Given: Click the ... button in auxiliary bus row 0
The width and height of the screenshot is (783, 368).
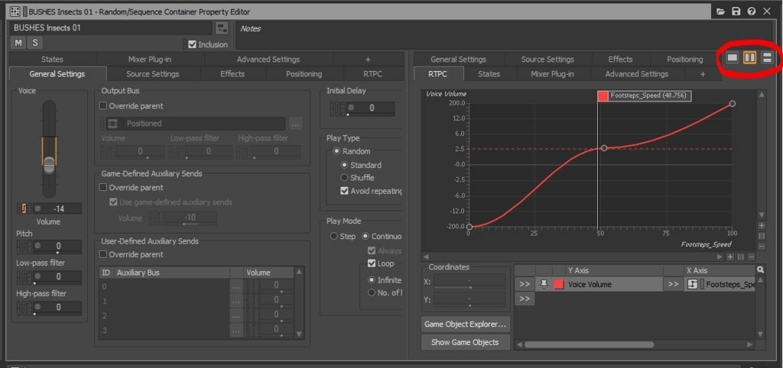Looking at the screenshot, I should [x=237, y=286].
